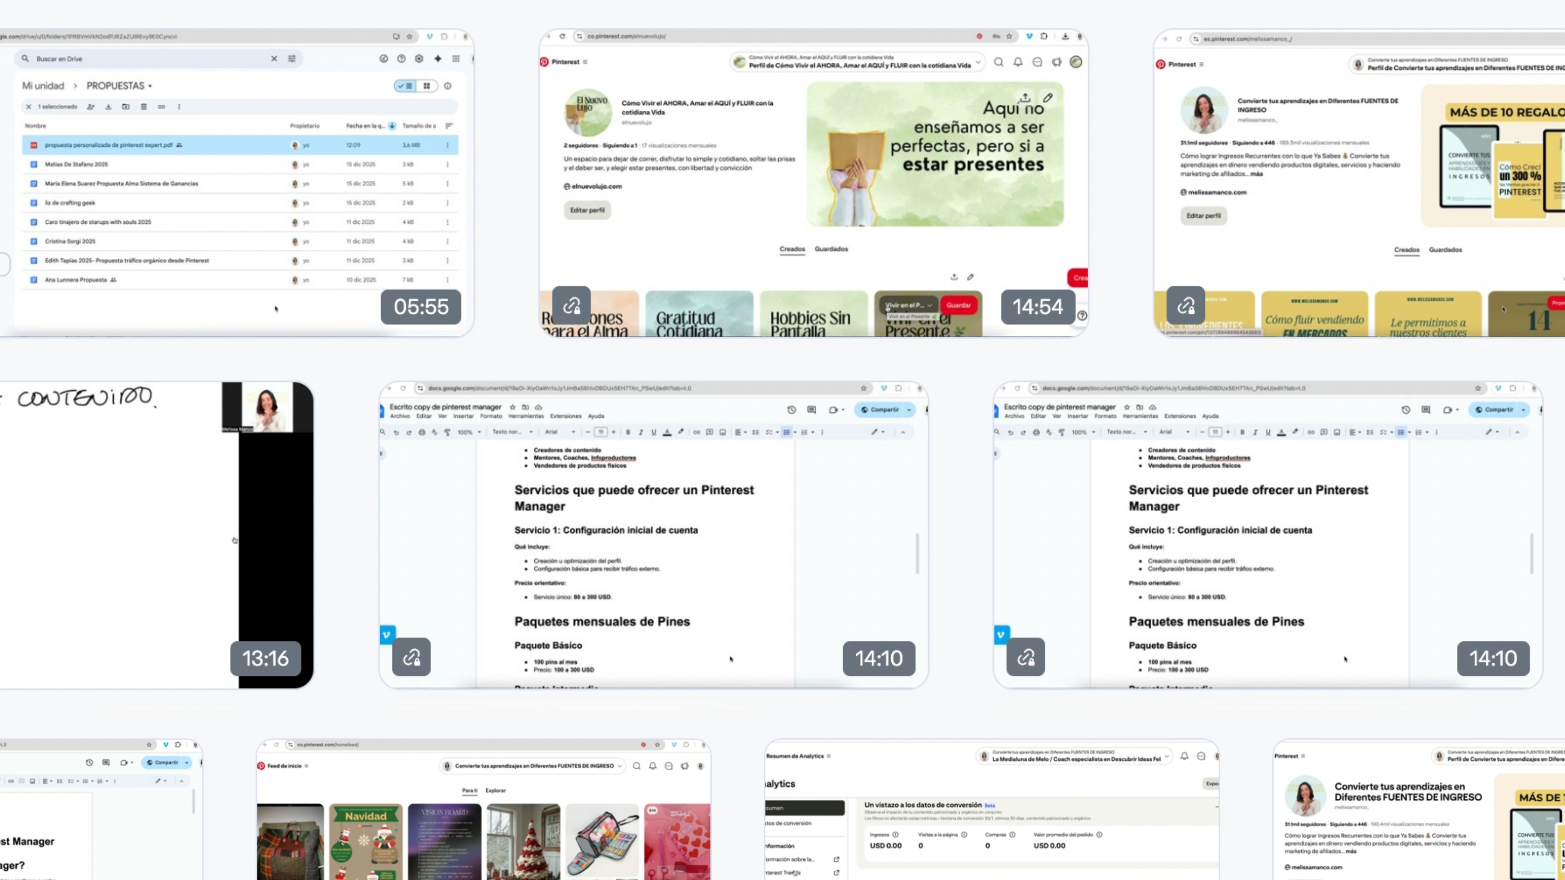Screen dimensions: 1565x880
Task: Open more actions for liz de crafting geek
Action: click(448, 203)
